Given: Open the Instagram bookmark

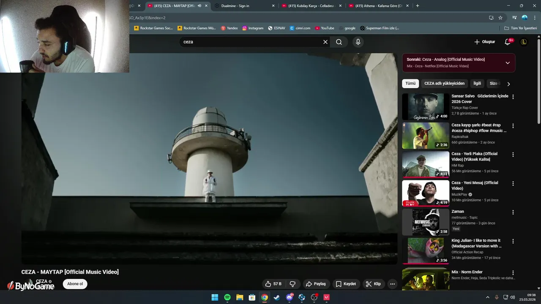Looking at the screenshot, I should click(x=253, y=28).
